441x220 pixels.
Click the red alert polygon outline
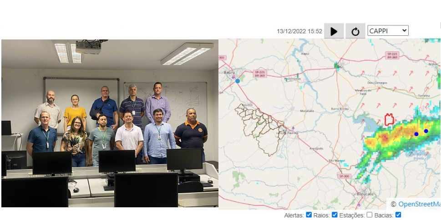pos(389,119)
